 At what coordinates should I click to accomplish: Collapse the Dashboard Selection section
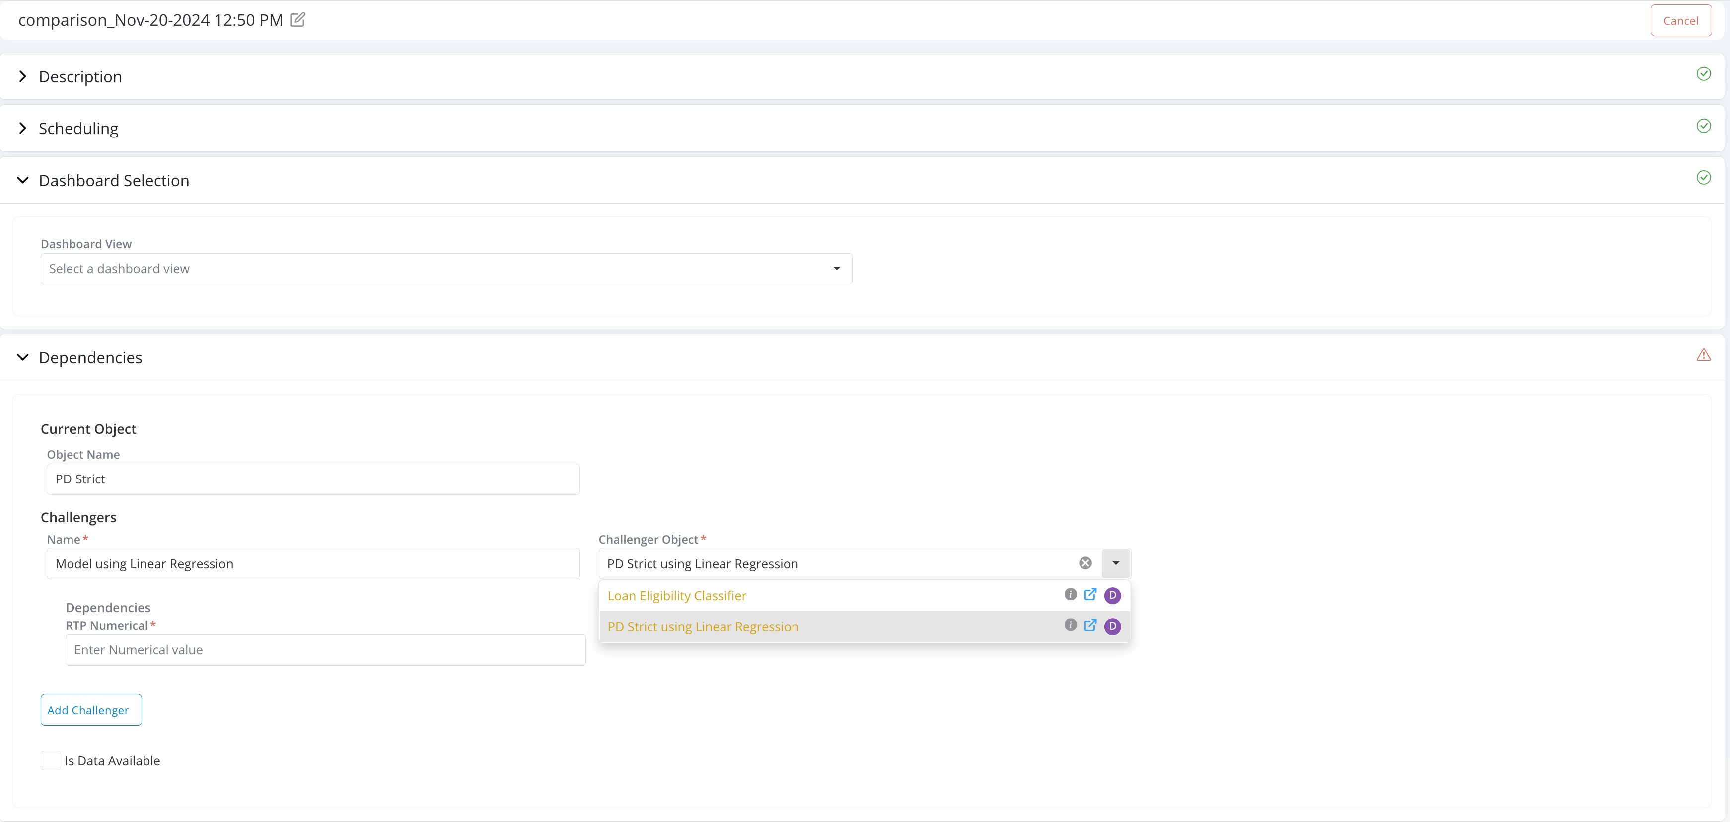point(23,180)
